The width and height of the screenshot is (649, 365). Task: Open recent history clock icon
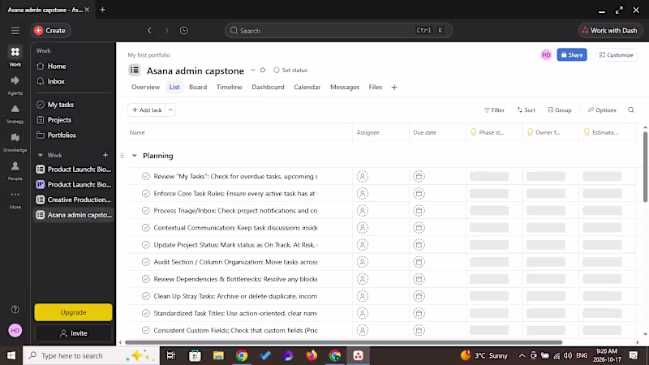(x=184, y=31)
